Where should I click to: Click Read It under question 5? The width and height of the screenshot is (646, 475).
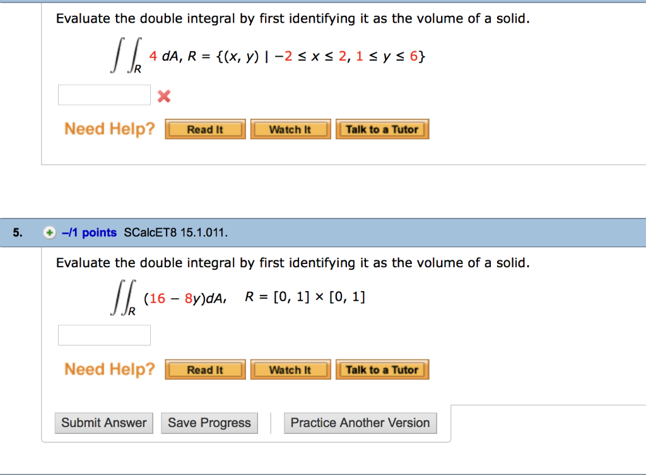tap(204, 370)
